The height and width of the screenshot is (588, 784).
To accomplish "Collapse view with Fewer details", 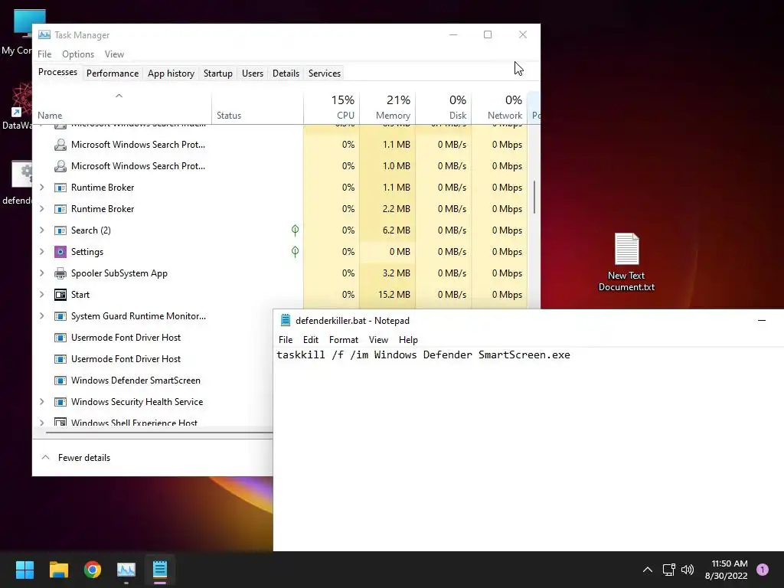I will point(76,458).
